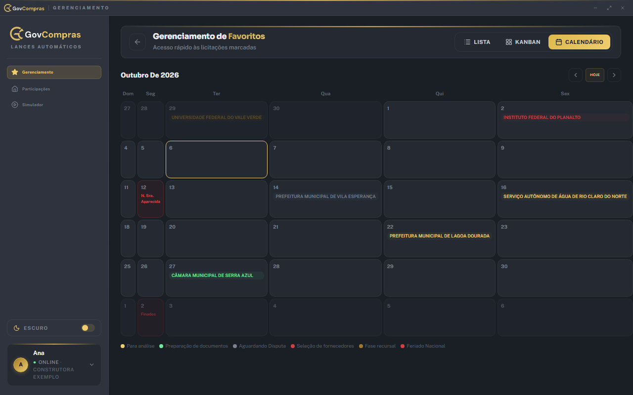The height and width of the screenshot is (395, 633).
Task: Click the Para análise legend dot
Action: tap(123, 346)
